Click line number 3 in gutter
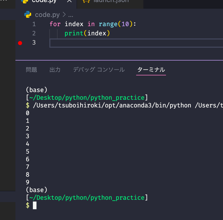Viewport: 223px width, 220px height. coord(34,43)
